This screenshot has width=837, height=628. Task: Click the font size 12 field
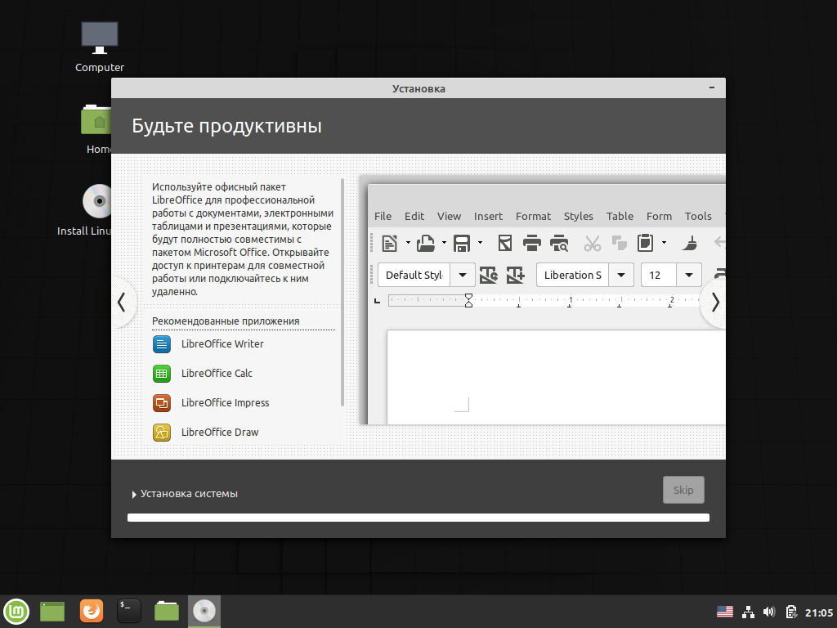659,275
